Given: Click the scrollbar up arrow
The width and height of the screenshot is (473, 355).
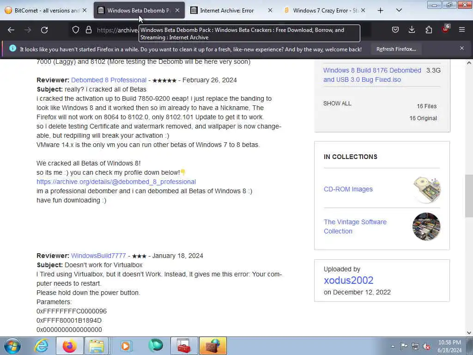Looking at the screenshot, I should (469, 63).
